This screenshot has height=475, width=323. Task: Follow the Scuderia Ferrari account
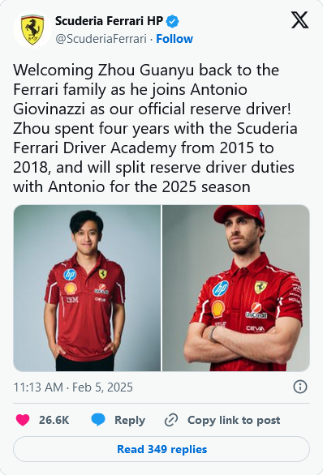tap(174, 39)
